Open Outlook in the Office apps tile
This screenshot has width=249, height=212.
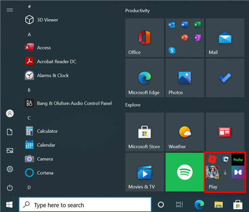click(171, 25)
